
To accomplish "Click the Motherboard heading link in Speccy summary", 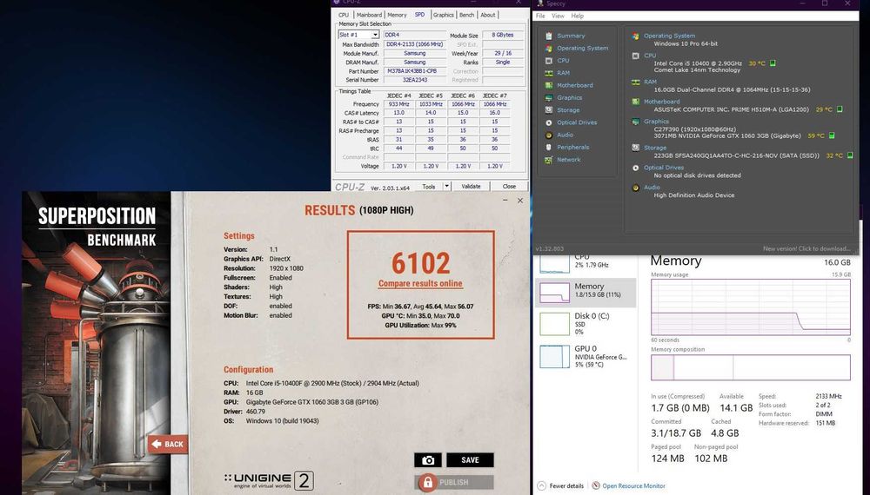I will [x=661, y=102].
